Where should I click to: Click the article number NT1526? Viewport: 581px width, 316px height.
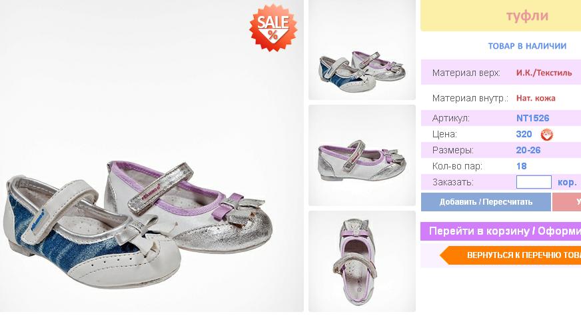click(x=532, y=118)
